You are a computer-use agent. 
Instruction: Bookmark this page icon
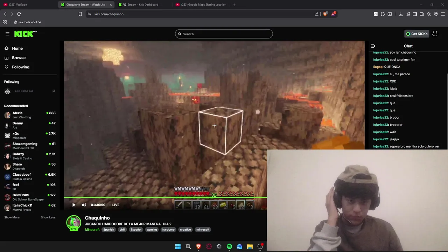tap(80, 14)
